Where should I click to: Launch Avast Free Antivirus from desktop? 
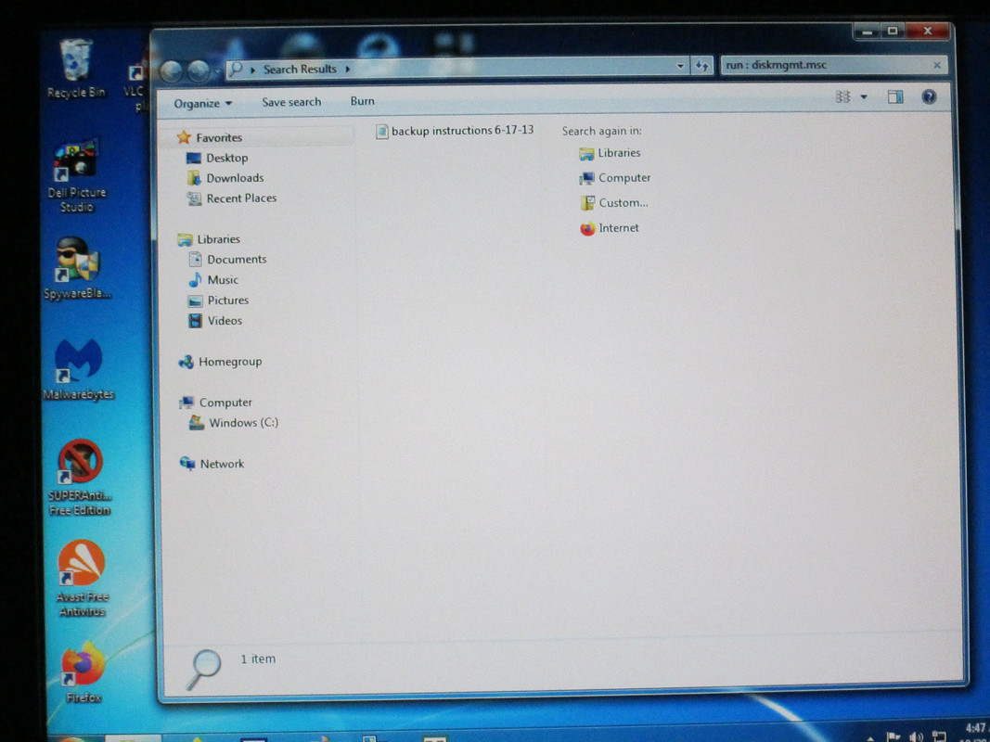tap(82, 577)
